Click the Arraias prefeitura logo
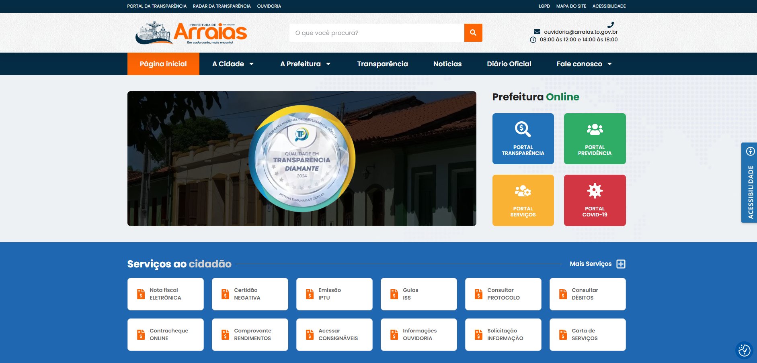The width and height of the screenshot is (757, 363). tap(191, 33)
